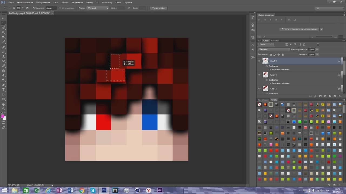This screenshot has height=194, width=346.
Task: Open Chrome from the taskbar
Action: 82,190
